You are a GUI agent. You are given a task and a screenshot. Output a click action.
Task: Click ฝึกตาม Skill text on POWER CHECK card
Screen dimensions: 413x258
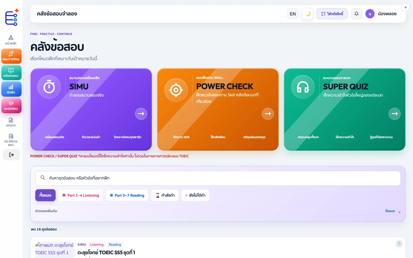click(181, 137)
